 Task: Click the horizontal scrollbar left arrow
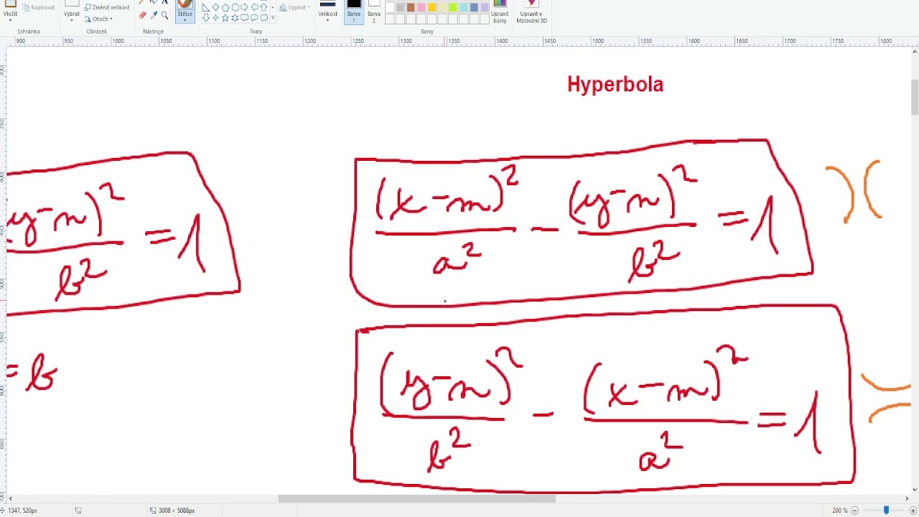pos(10,498)
